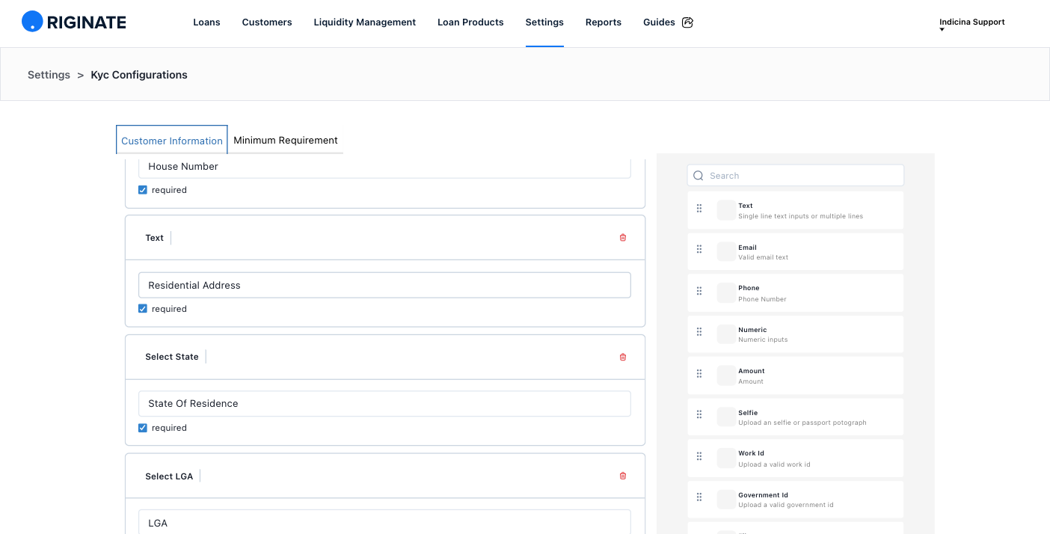Uncheck required for House Number
The width and height of the screenshot is (1050, 534).
tap(143, 190)
